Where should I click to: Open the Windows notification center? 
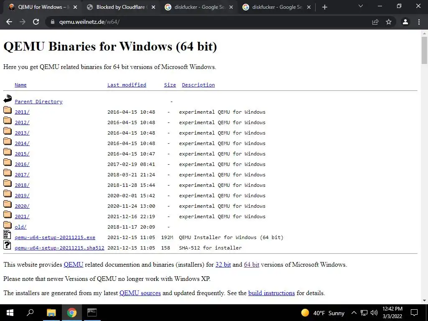pyautogui.click(x=414, y=313)
